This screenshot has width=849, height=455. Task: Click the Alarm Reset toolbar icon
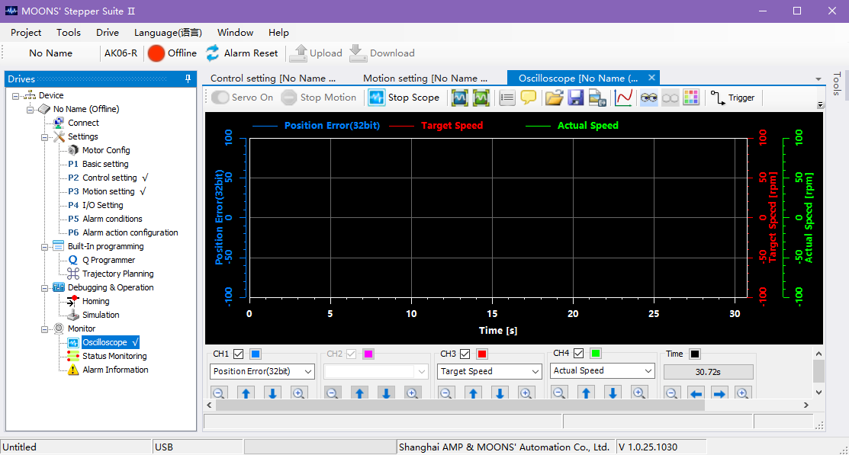(x=213, y=53)
